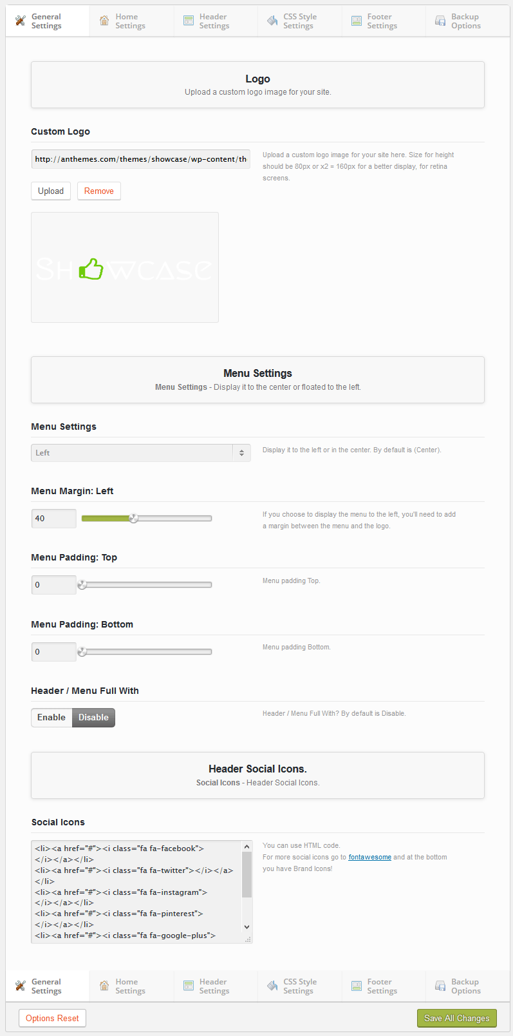513x1036 pixels.
Task: Click the disk icon on bottom Backup Options tab
Action: click(440, 986)
